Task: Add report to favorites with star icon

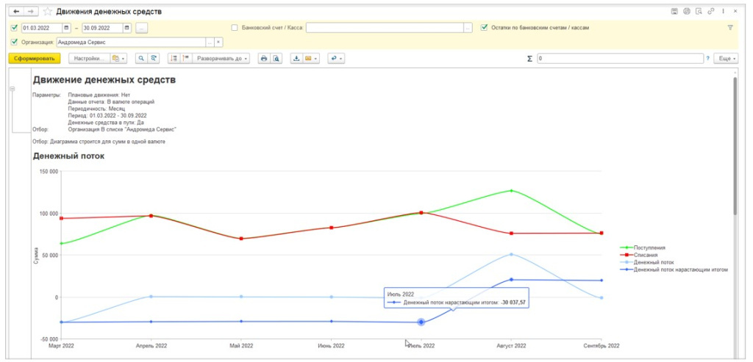Action: (x=48, y=12)
